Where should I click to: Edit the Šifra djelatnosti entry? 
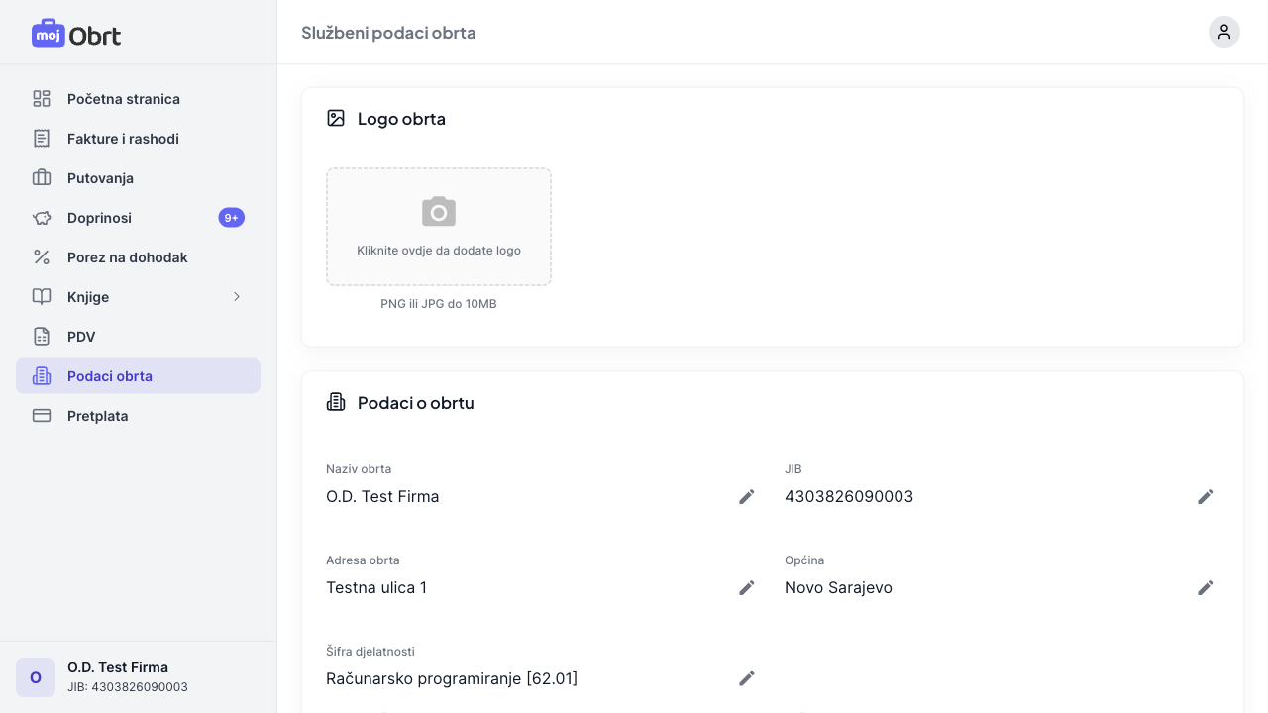pos(747,679)
